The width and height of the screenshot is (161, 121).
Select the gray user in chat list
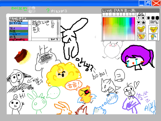tap(19, 37)
